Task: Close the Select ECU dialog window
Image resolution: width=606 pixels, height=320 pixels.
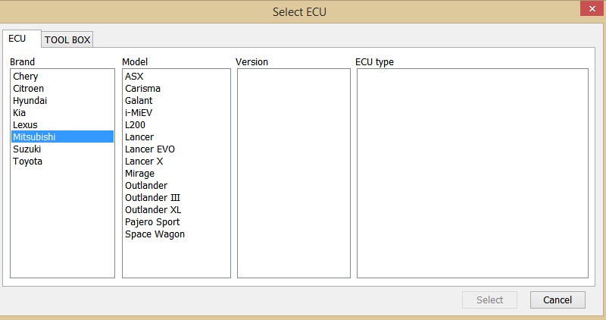Action: [x=588, y=11]
